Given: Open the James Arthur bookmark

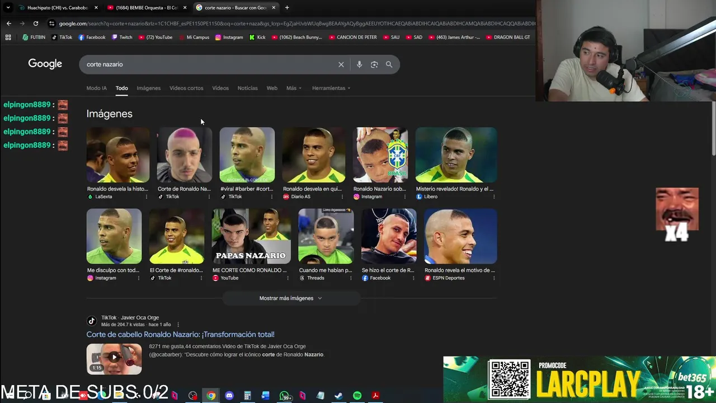Looking at the screenshot, I should (x=454, y=37).
